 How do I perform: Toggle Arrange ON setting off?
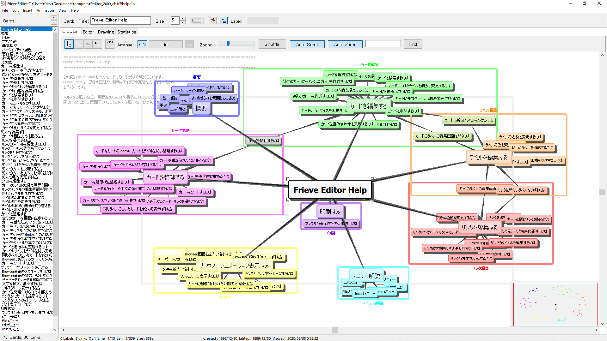point(142,44)
